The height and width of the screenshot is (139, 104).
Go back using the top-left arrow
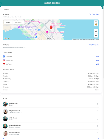[1, 3]
